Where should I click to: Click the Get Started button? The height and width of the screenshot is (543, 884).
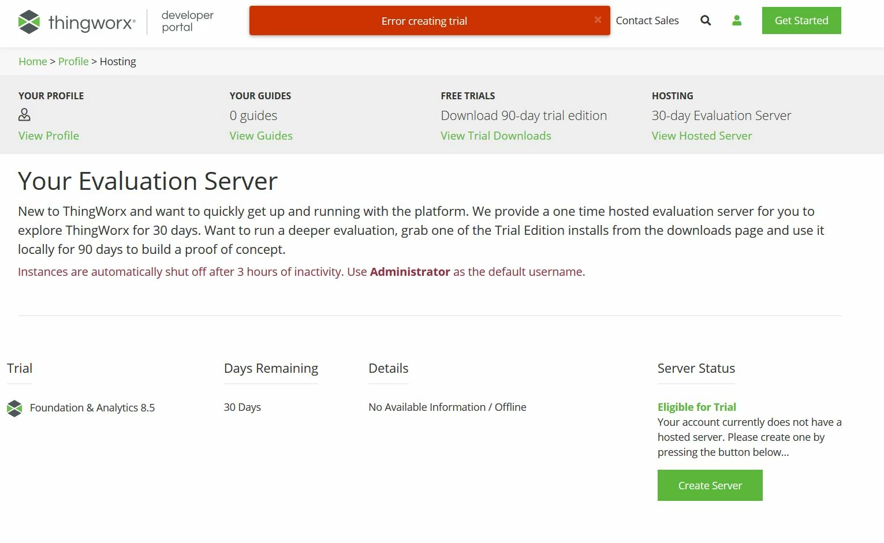801,21
